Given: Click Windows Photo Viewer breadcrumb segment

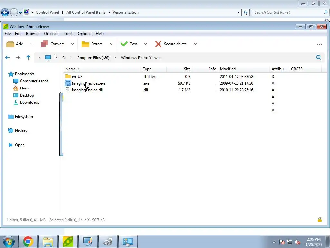Looking at the screenshot, I should [x=141, y=58].
